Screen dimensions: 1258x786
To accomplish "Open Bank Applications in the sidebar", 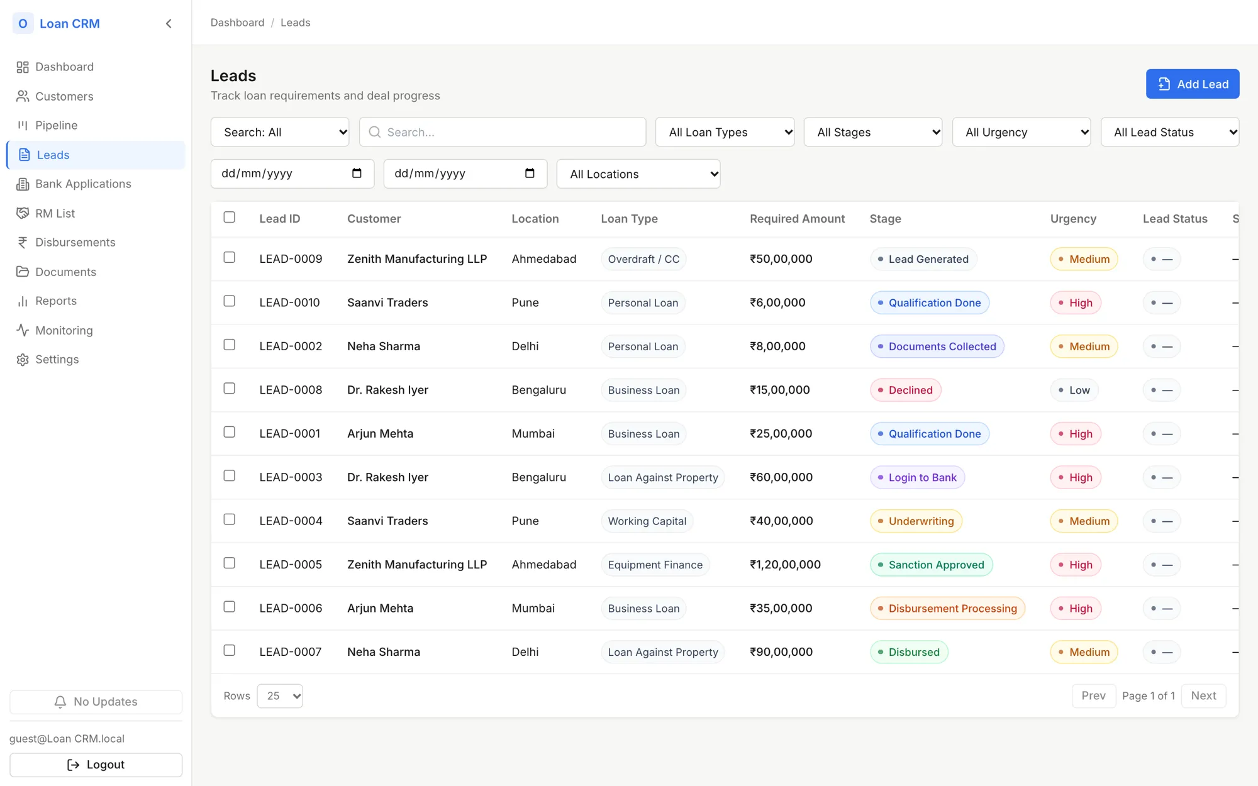I will 96,184.
